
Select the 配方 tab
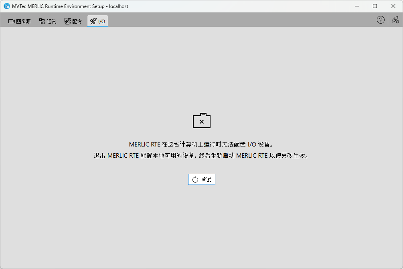tap(73, 21)
